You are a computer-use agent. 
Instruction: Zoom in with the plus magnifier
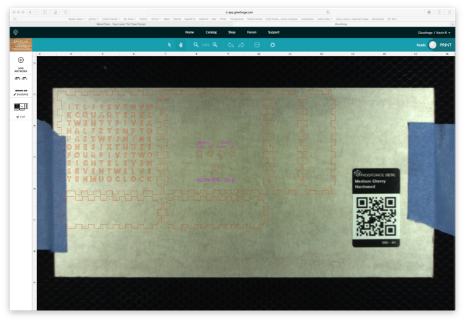[215, 44]
